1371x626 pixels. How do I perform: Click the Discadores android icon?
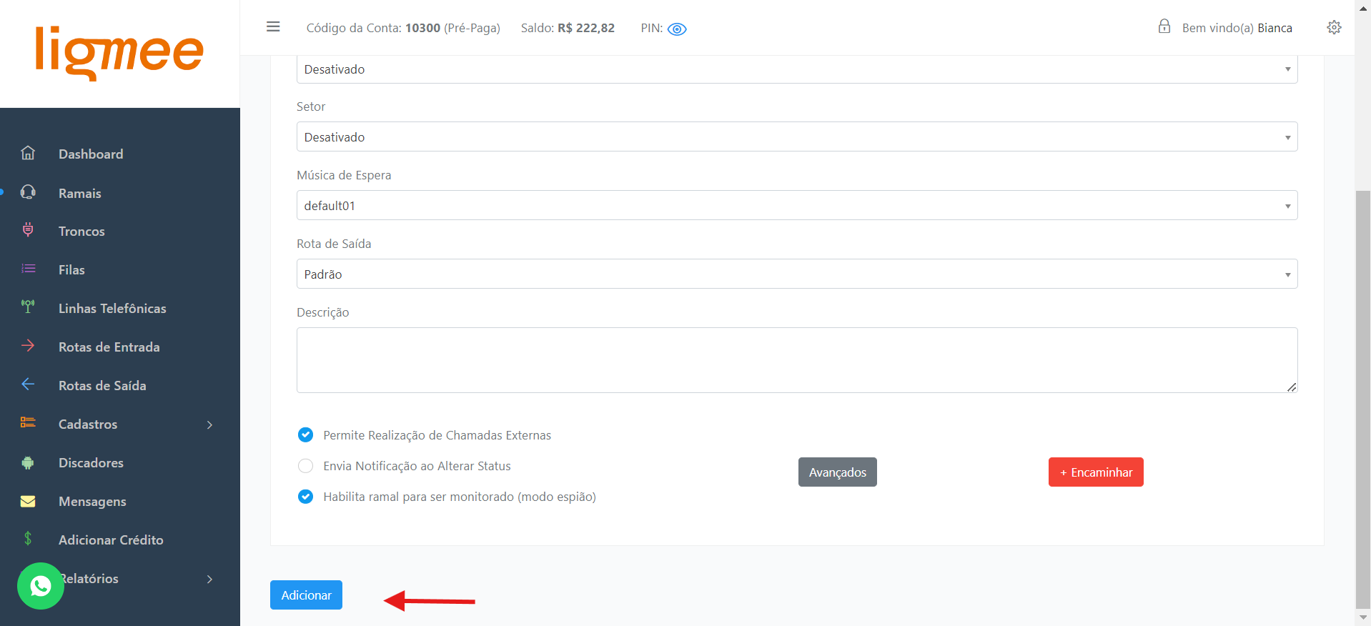pyautogui.click(x=28, y=463)
